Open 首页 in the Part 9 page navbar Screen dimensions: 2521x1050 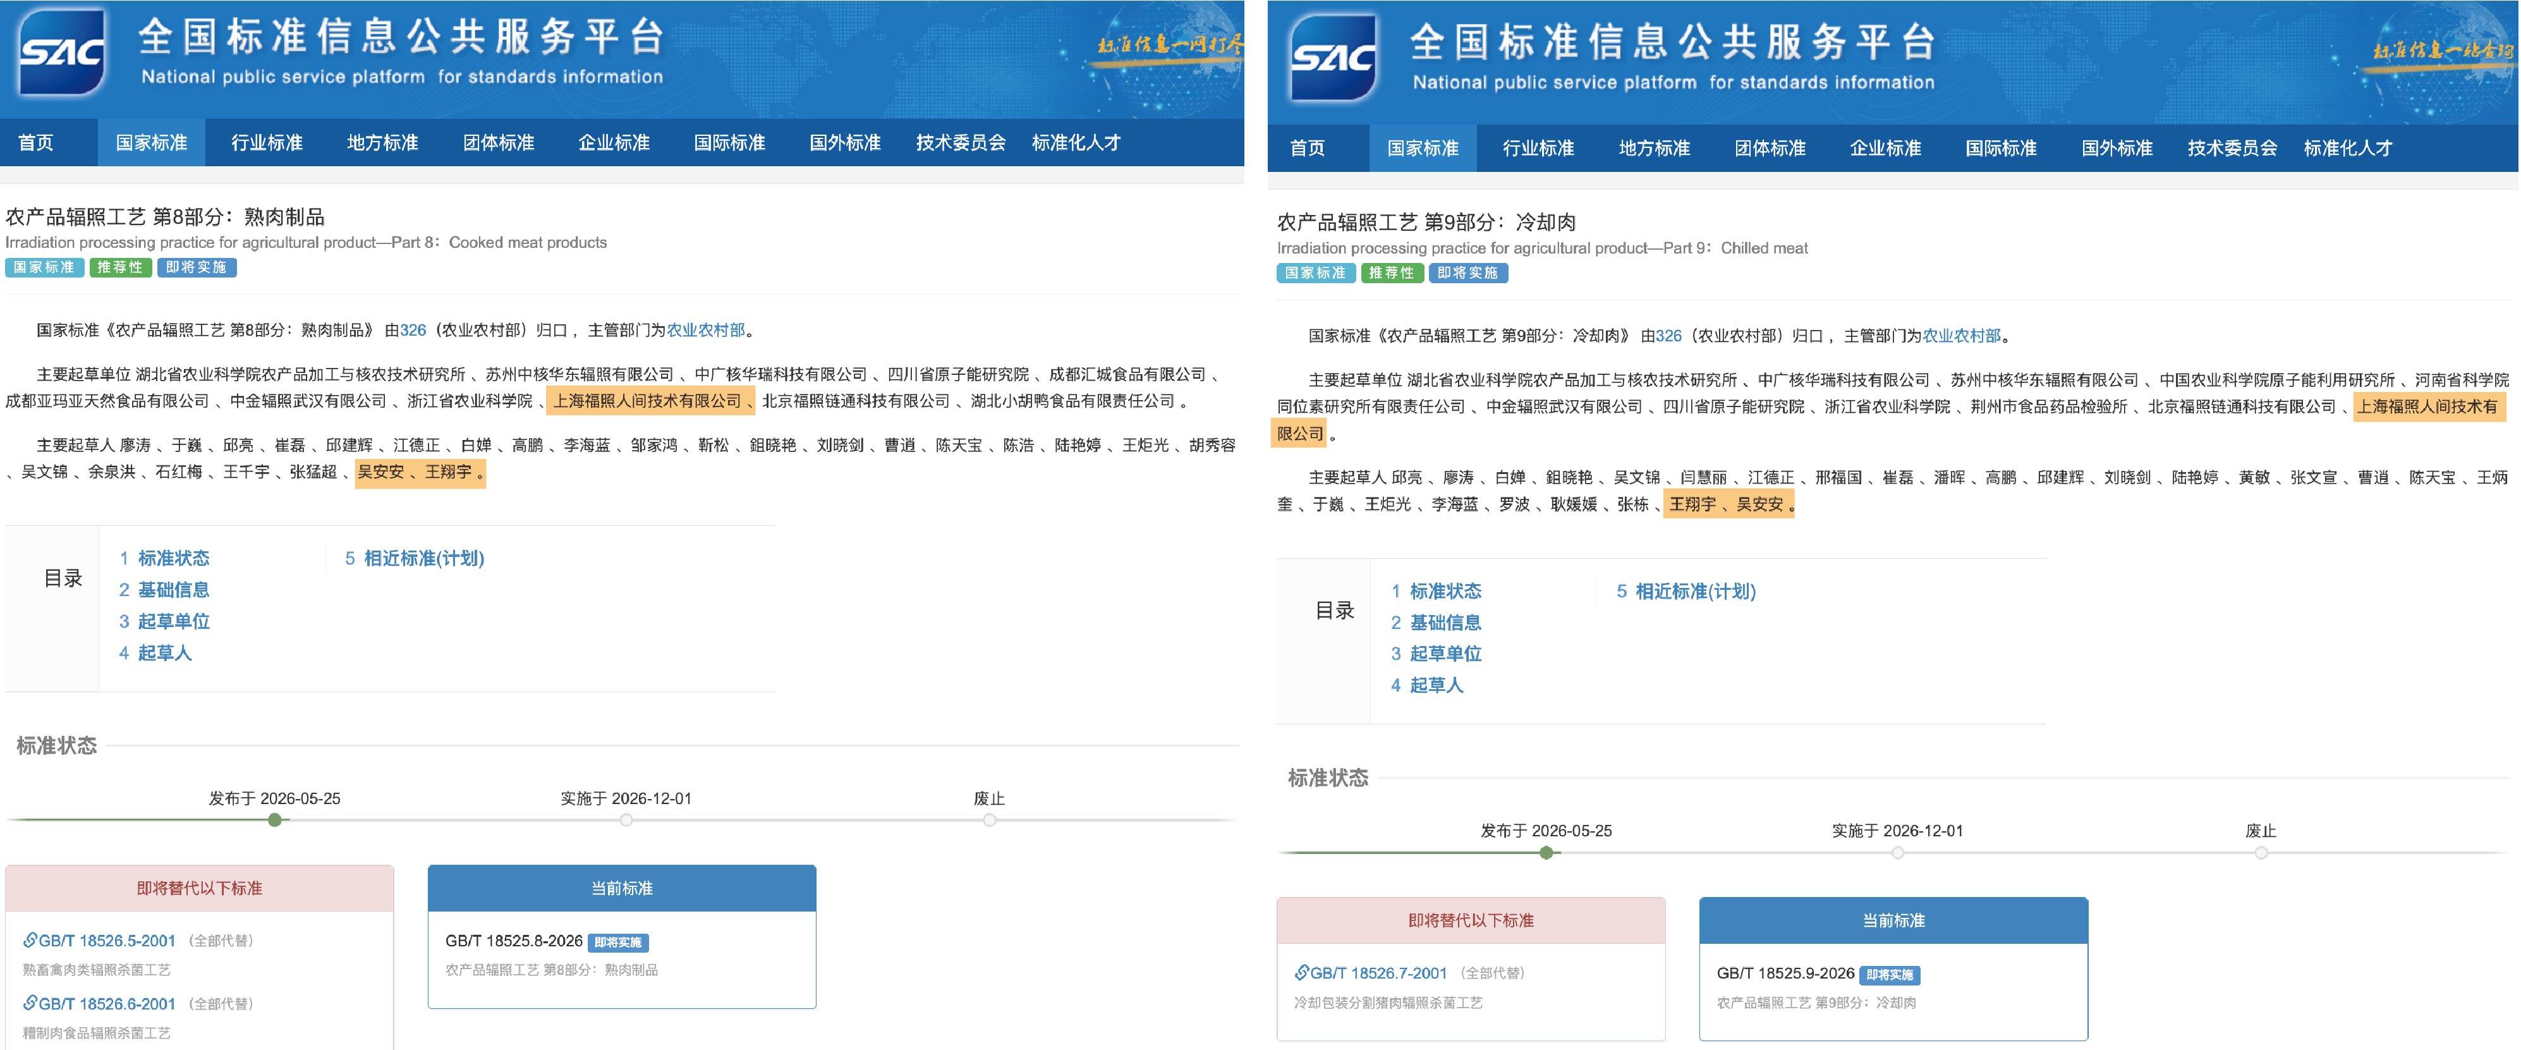[1308, 149]
